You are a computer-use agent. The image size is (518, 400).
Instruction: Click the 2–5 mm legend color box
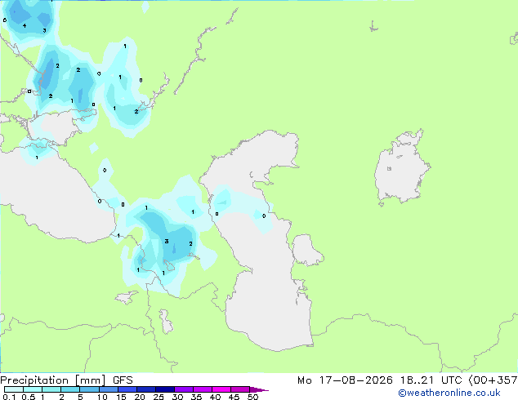coord(70,389)
